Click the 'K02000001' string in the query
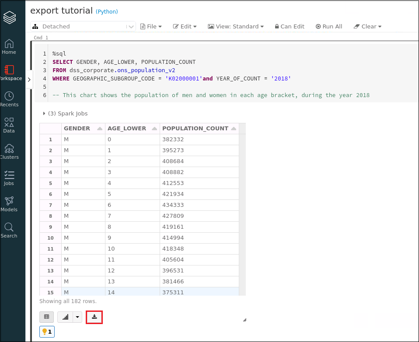 point(184,79)
